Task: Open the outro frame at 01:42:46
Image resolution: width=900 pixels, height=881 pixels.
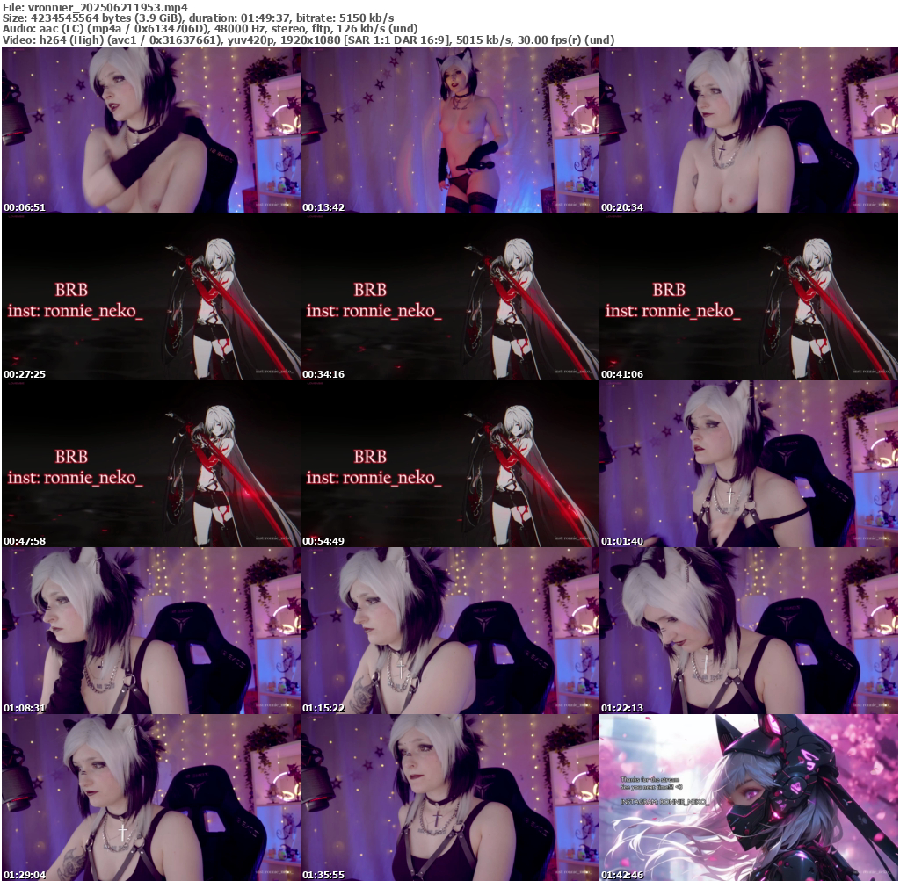Action: click(749, 798)
